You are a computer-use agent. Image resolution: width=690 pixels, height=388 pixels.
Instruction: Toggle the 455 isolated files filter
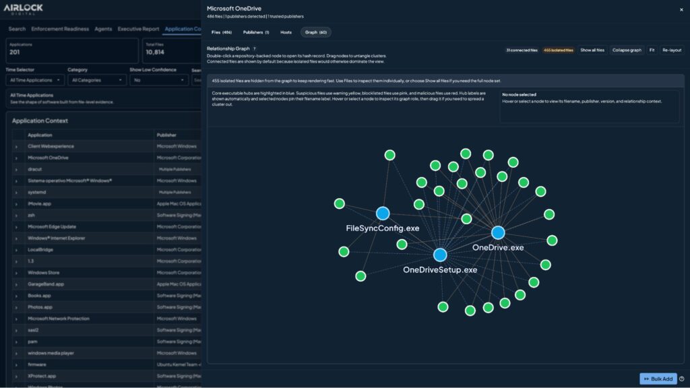click(x=558, y=50)
